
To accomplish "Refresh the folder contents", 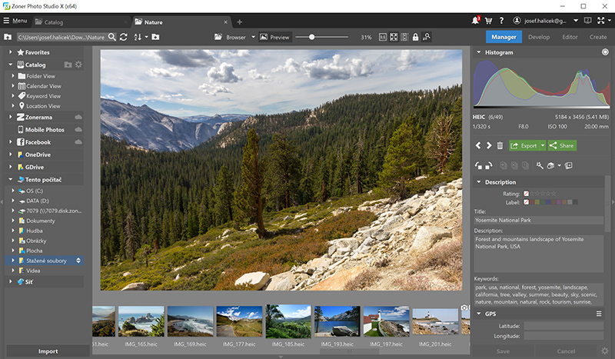I will click(124, 37).
